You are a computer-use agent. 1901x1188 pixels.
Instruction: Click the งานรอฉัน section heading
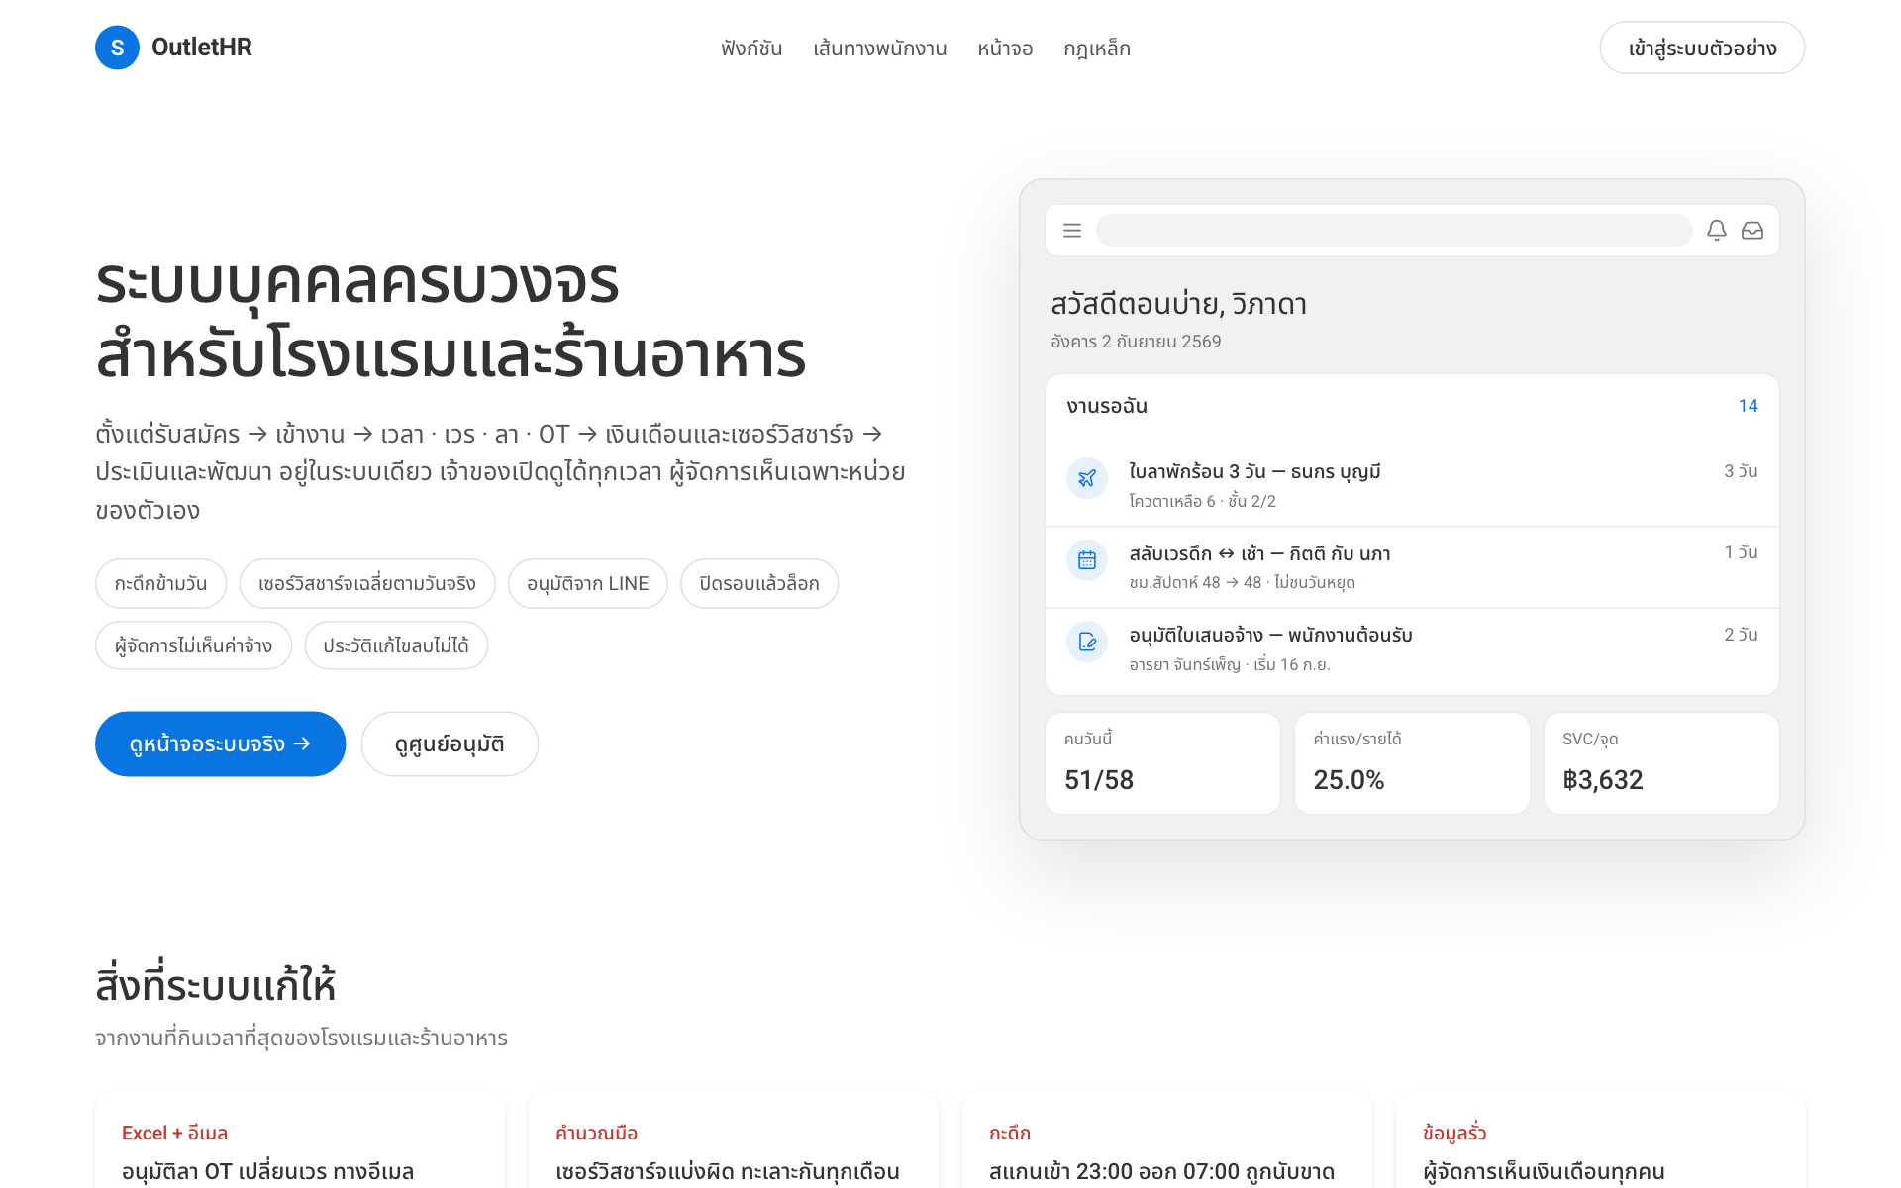1107,406
